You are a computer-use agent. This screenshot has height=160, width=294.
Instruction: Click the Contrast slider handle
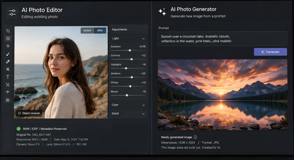coord(131,59)
